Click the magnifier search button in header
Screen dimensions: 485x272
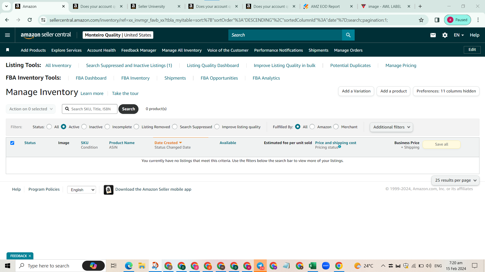348,35
